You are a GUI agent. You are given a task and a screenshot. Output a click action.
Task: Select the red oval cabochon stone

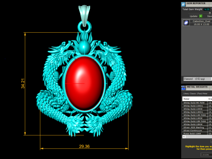[85, 83]
